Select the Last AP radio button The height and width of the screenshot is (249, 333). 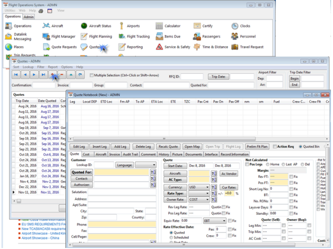click(x=283, y=165)
